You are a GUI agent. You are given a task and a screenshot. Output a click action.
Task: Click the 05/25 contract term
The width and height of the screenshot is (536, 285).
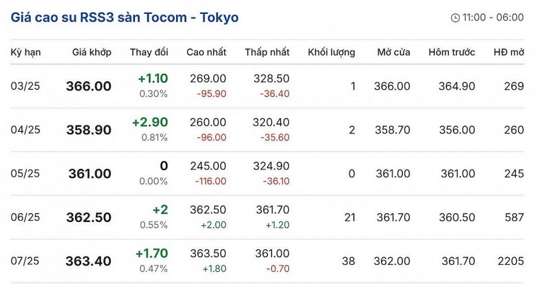pyautogui.click(x=25, y=173)
